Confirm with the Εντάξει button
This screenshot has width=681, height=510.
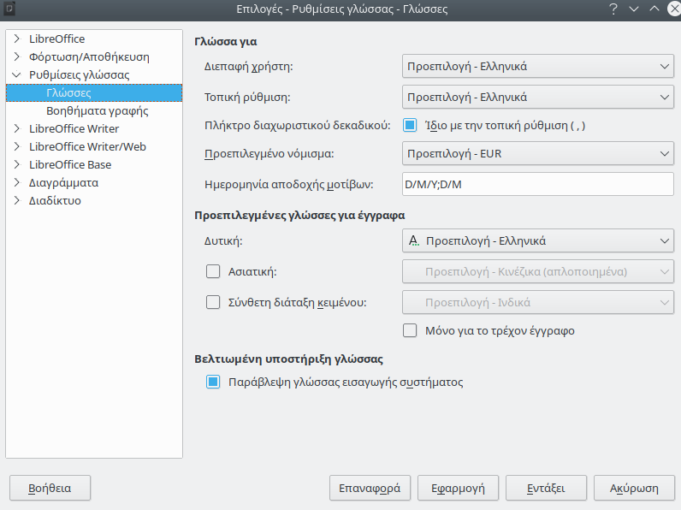coord(546,488)
